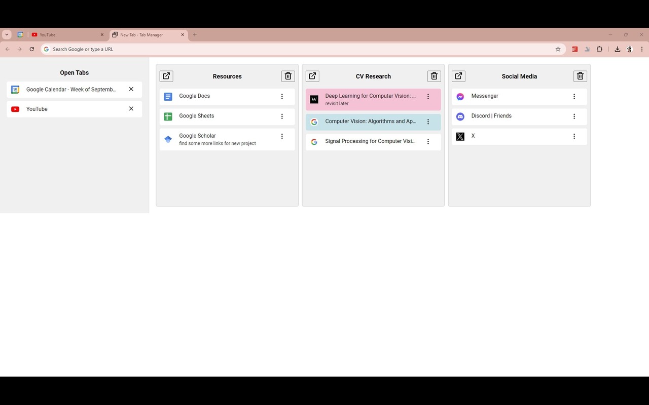The height and width of the screenshot is (405, 649).
Task: Open all tabs in Resources group
Action: 166,76
